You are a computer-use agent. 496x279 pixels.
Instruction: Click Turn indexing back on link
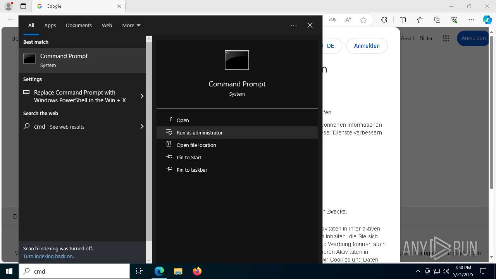point(48,256)
